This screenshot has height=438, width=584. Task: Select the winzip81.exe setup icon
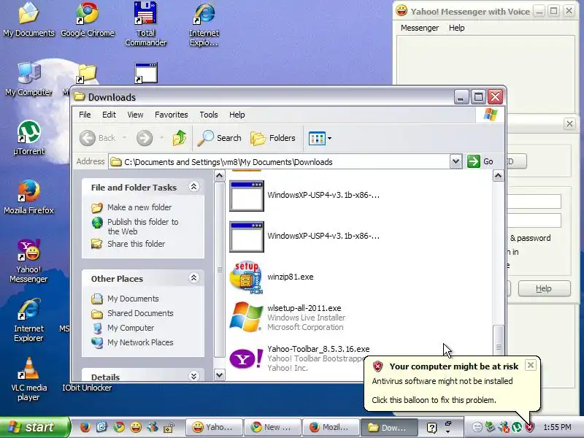(246, 277)
